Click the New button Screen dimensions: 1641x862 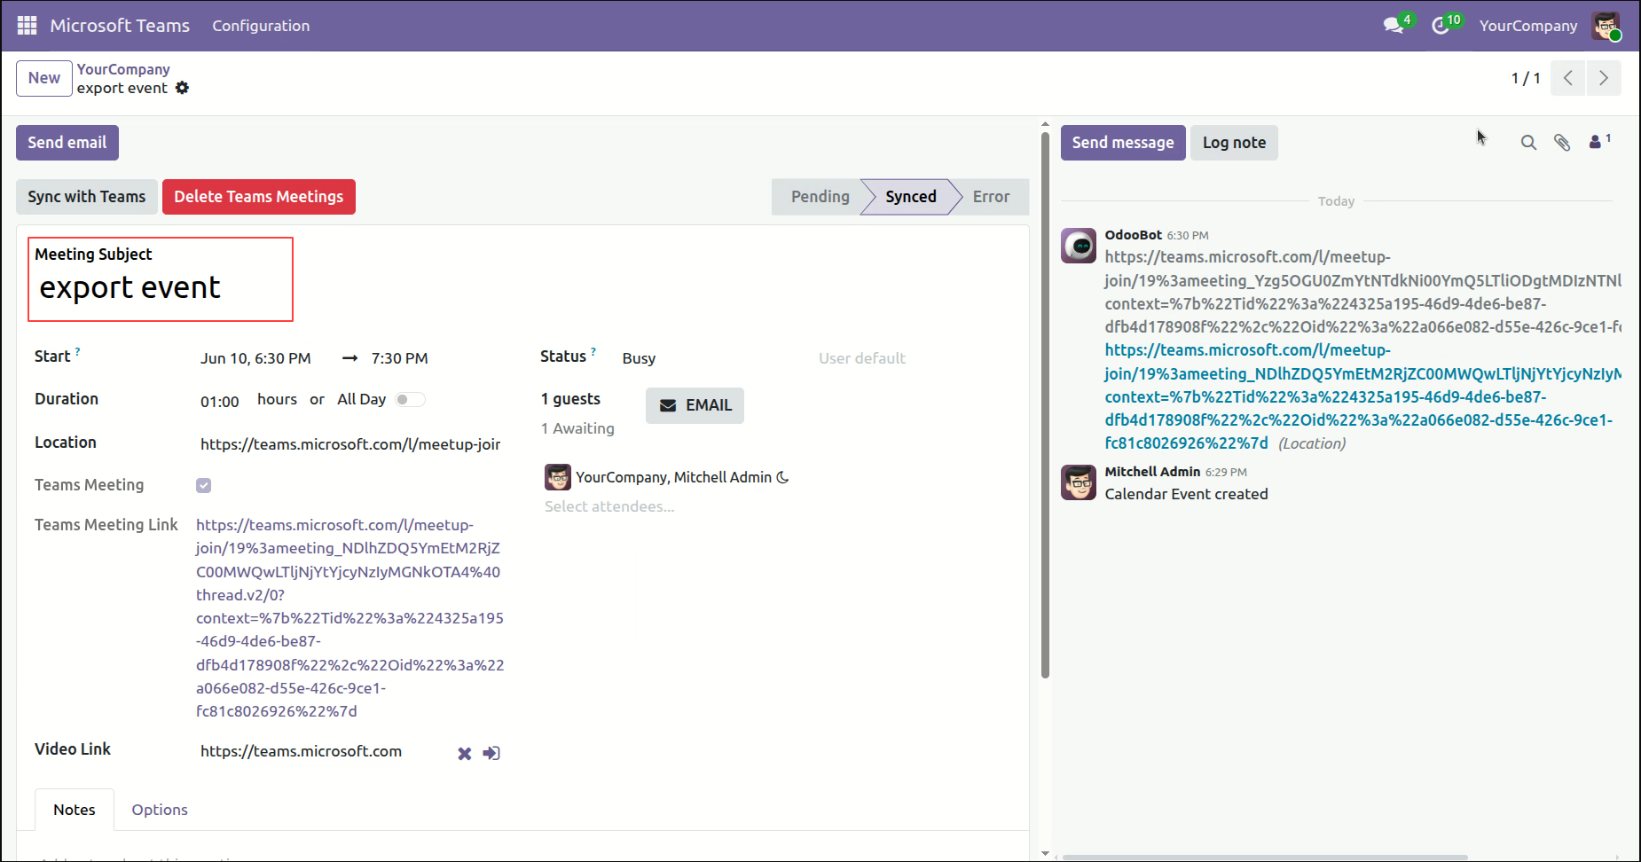pos(44,78)
